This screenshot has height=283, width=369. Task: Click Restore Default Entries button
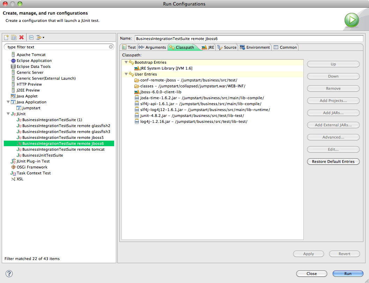point(333,162)
